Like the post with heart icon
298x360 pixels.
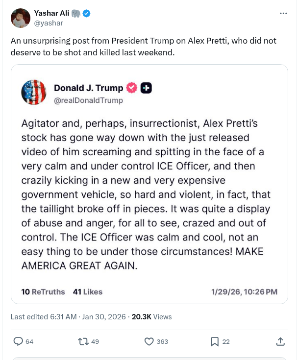coord(149,341)
